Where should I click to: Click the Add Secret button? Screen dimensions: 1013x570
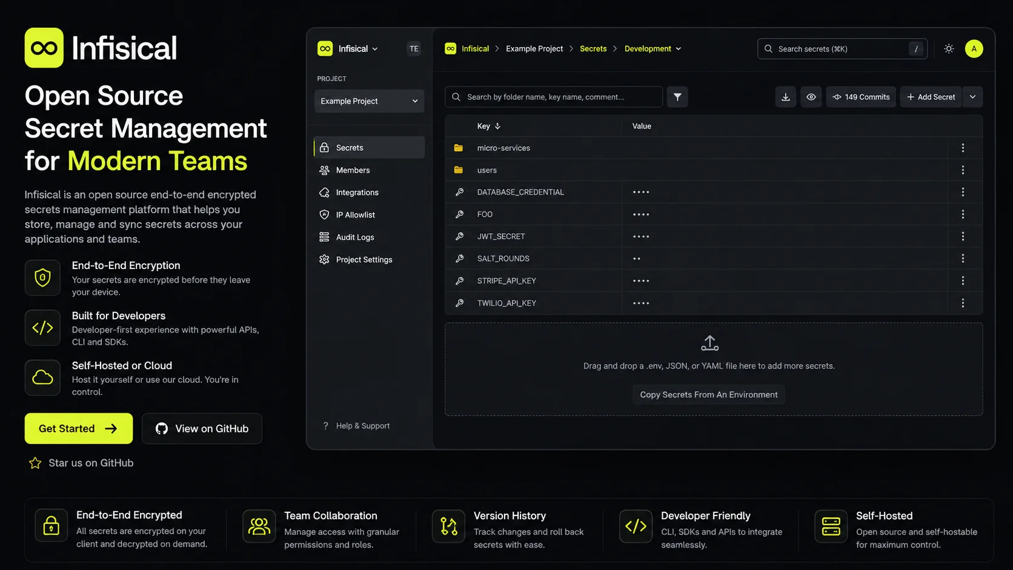tap(931, 97)
